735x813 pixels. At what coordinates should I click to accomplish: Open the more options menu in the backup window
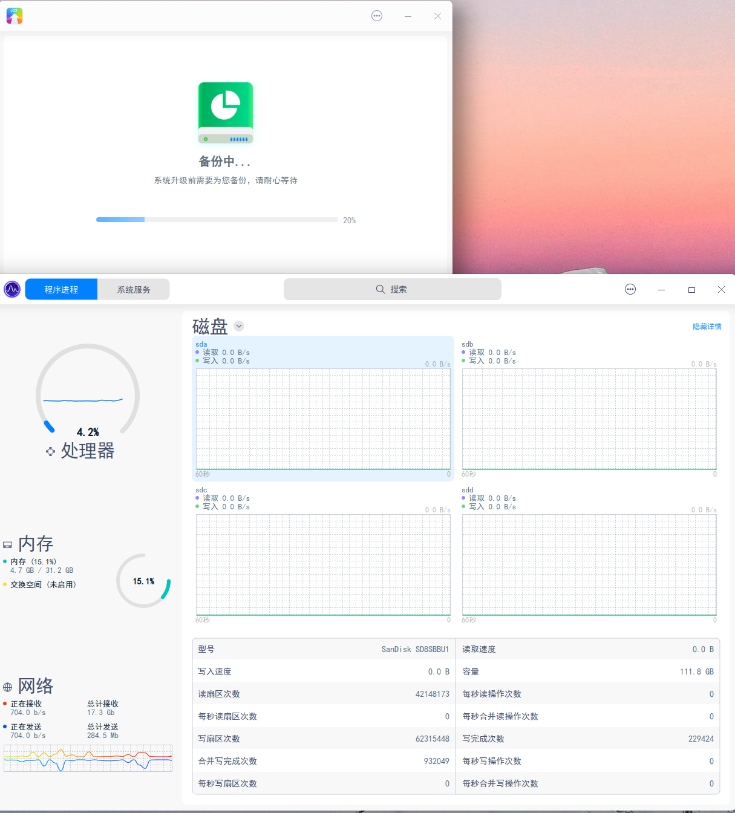[x=377, y=16]
